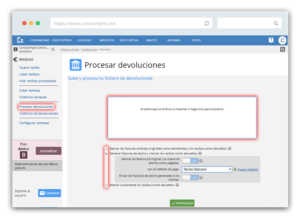Open Configurar remesas
Screen dimensions: 299x220
pos(34,123)
